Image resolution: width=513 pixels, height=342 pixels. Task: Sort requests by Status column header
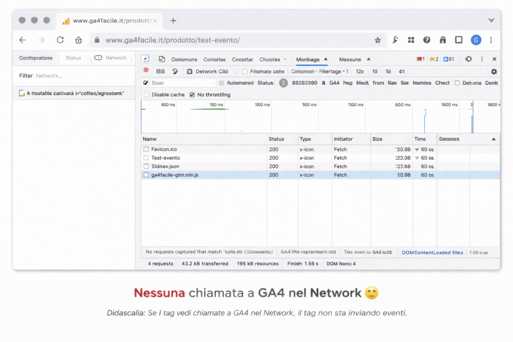[x=277, y=139]
